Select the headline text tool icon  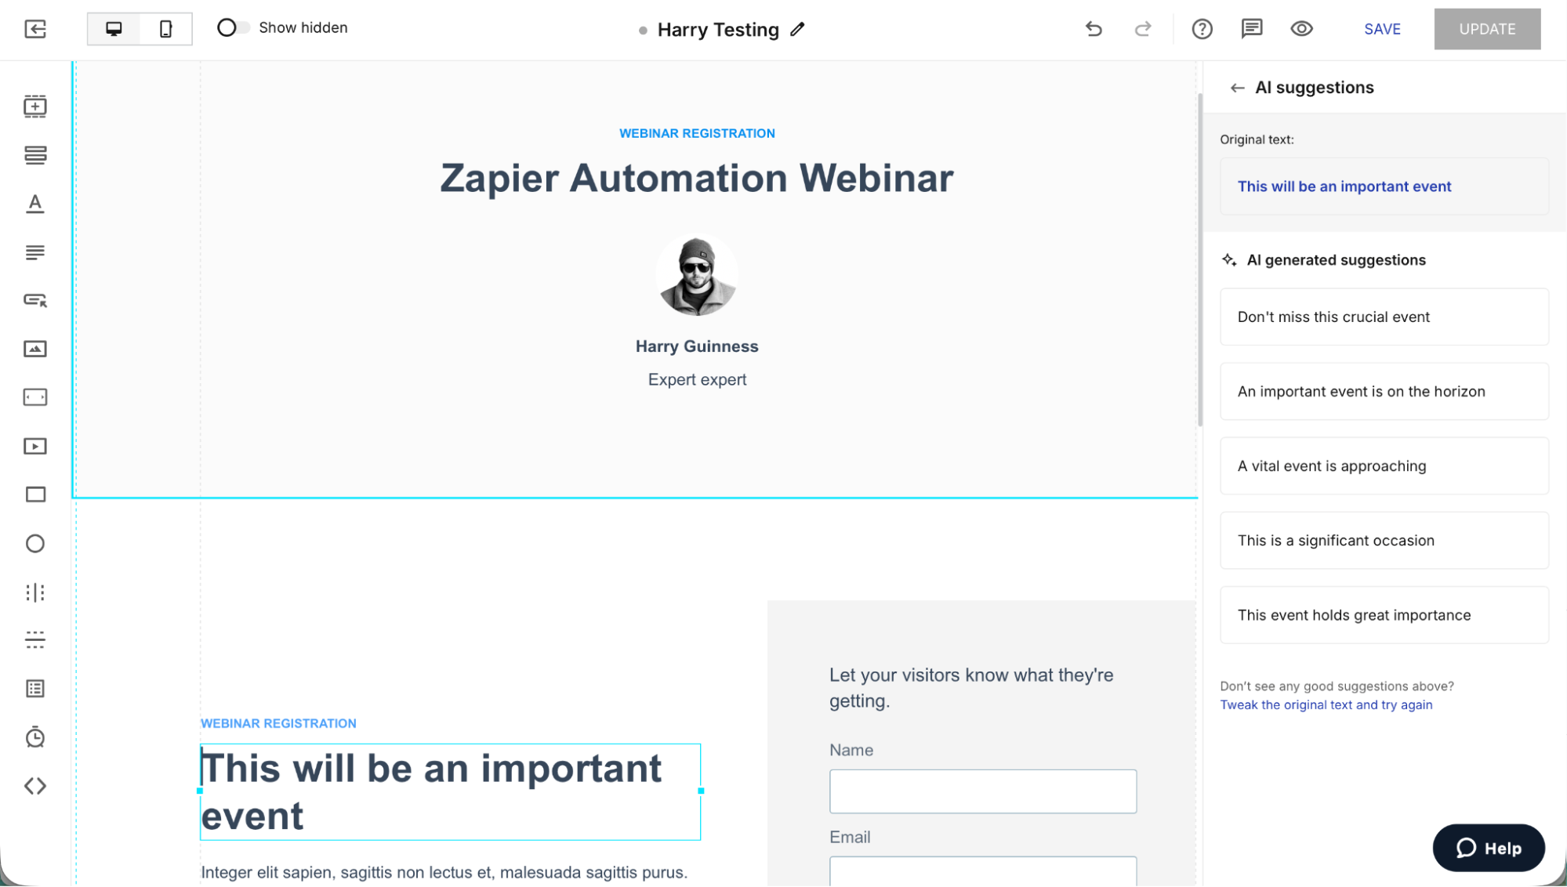pyautogui.click(x=35, y=204)
